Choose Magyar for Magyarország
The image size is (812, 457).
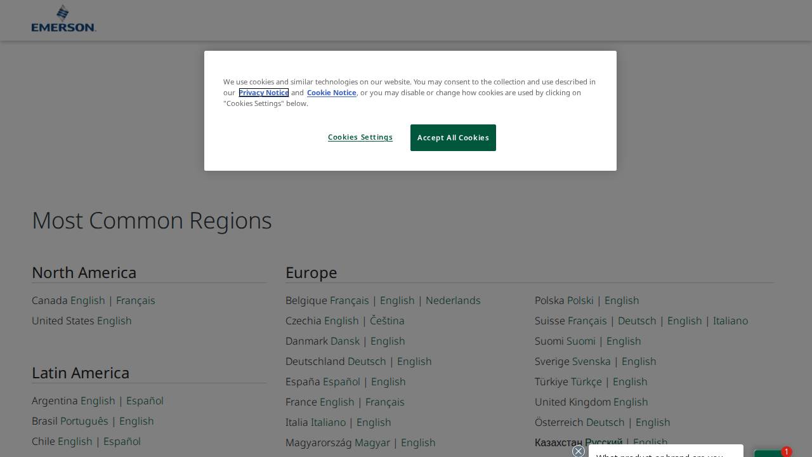[374, 442]
